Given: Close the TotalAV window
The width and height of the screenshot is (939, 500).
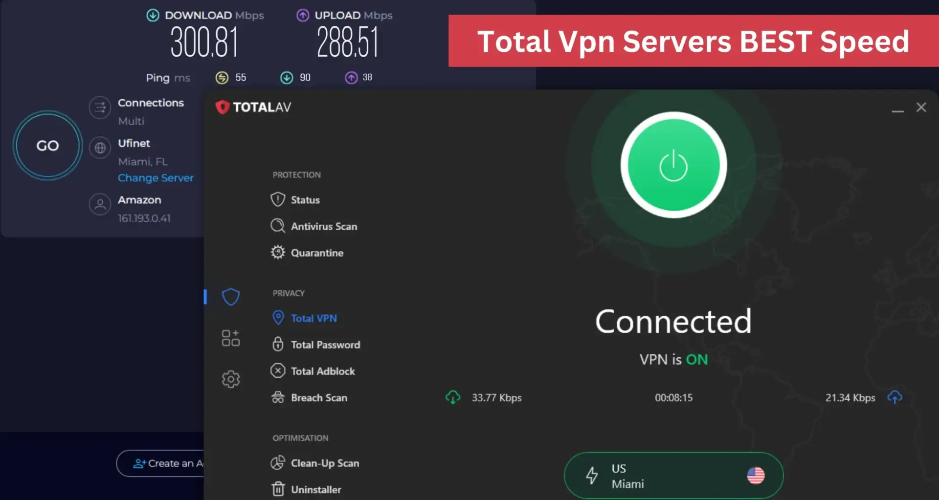Looking at the screenshot, I should 921,107.
